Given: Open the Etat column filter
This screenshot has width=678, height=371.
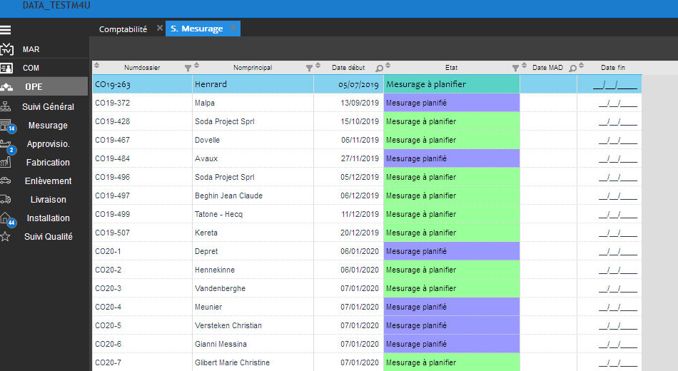Looking at the screenshot, I should (515, 68).
